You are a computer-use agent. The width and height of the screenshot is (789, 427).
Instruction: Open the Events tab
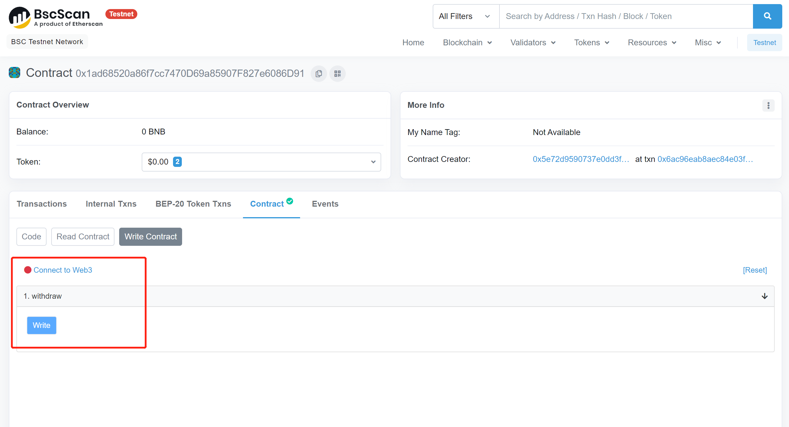(x=325, y=204)
